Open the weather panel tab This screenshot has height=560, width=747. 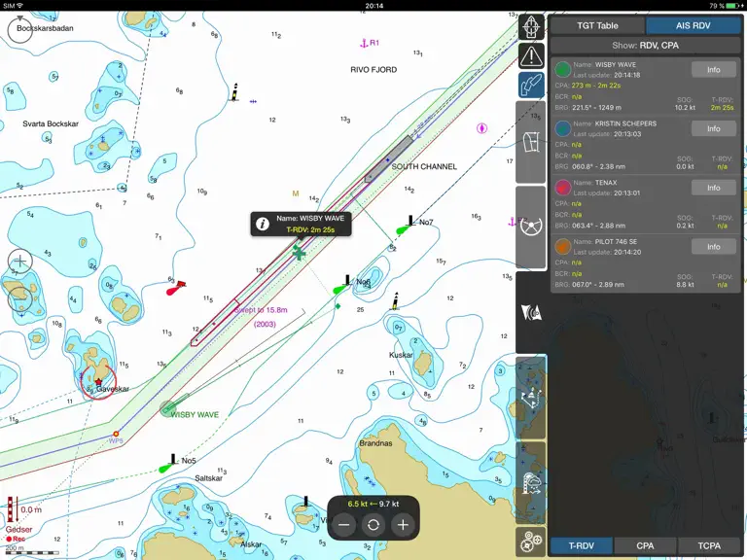pos(531,482)
